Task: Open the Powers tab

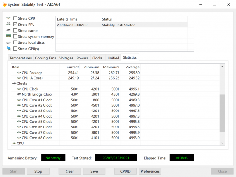Action: [82, 58]
